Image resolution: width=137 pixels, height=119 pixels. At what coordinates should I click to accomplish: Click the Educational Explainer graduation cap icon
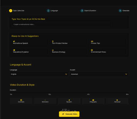pyautogui.click(x=14, y=50)
